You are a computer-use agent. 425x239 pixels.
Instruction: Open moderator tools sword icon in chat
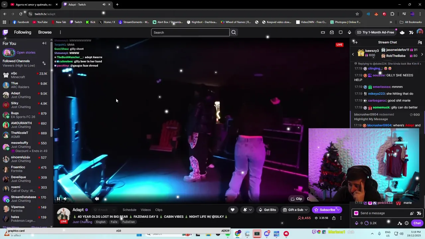click(x=400, y=223)
